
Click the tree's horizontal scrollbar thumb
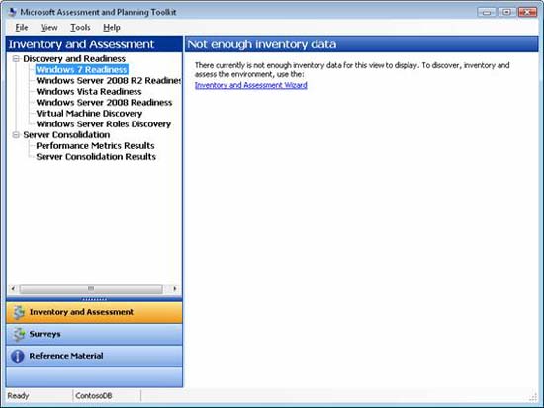pyautogui.click(x=91, y=288)
